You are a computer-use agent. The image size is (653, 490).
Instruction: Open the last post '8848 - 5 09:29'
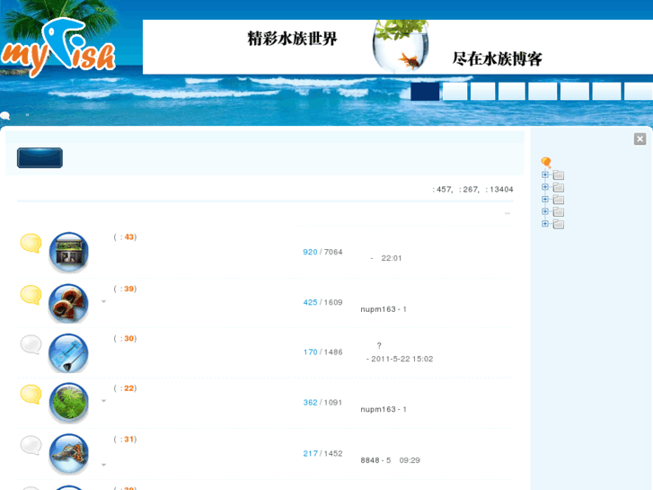(390, 460)
